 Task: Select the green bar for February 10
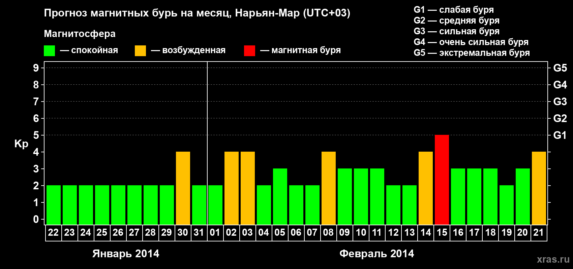click(361, 196)
